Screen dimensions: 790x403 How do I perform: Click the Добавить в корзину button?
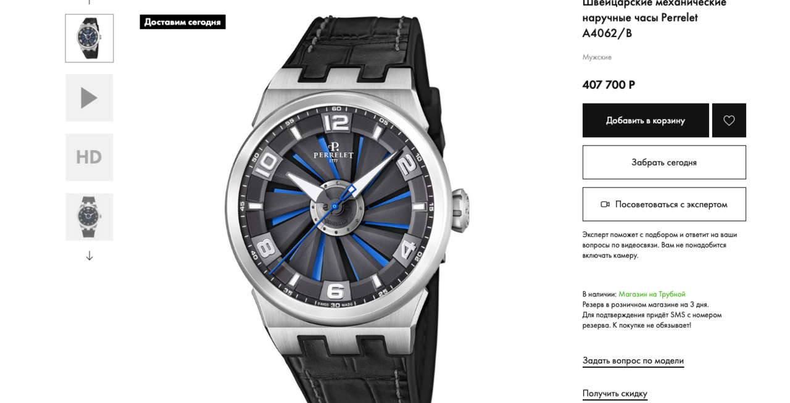(x=646, y=120)
